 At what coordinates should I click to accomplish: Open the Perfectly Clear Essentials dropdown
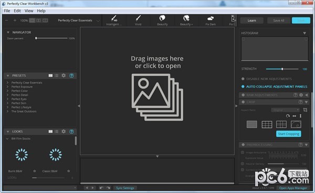(x=78, y=20)
